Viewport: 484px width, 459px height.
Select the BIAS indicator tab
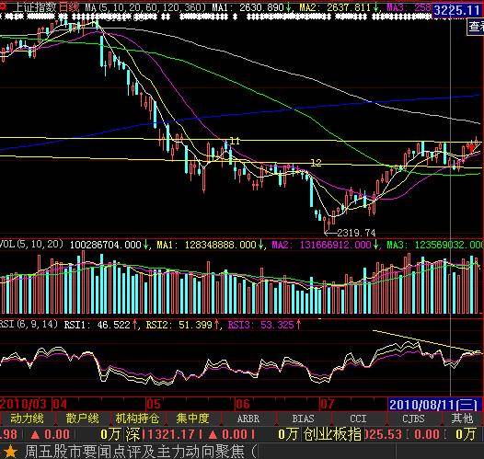(303, 419)
